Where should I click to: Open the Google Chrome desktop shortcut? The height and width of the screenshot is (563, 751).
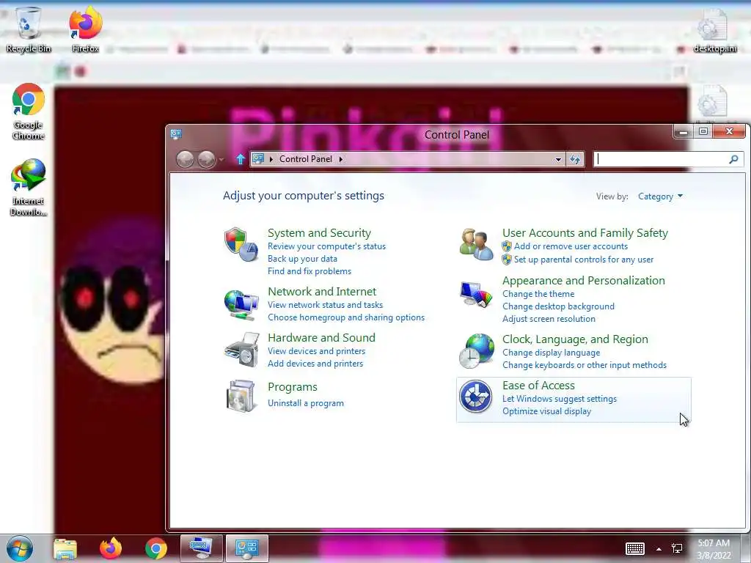pos(29,112)
